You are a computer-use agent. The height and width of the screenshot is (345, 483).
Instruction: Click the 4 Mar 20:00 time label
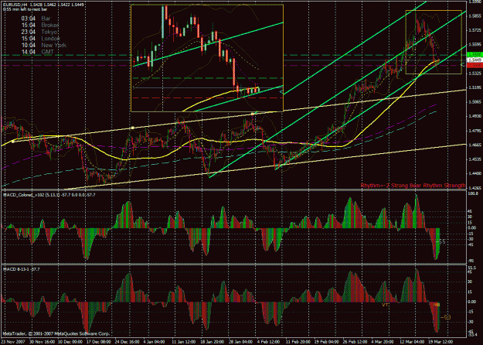[383, 342]
